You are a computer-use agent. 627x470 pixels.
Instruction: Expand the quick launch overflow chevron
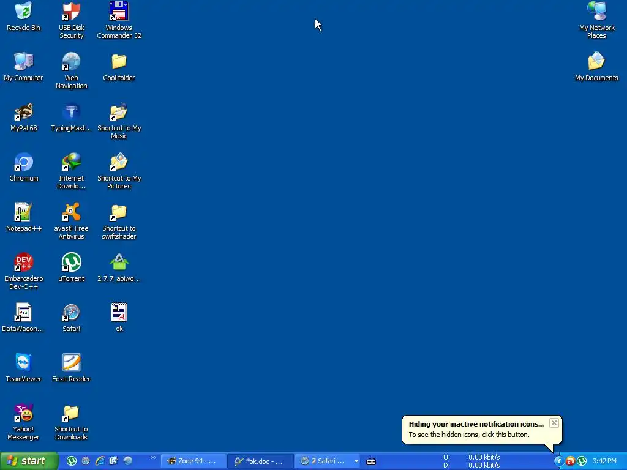pyautogui.click(x=153, y=458)
